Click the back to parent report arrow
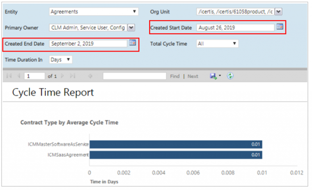Viewport: 312px width, 190px height. pyautogui.click(x=90, y=76)
